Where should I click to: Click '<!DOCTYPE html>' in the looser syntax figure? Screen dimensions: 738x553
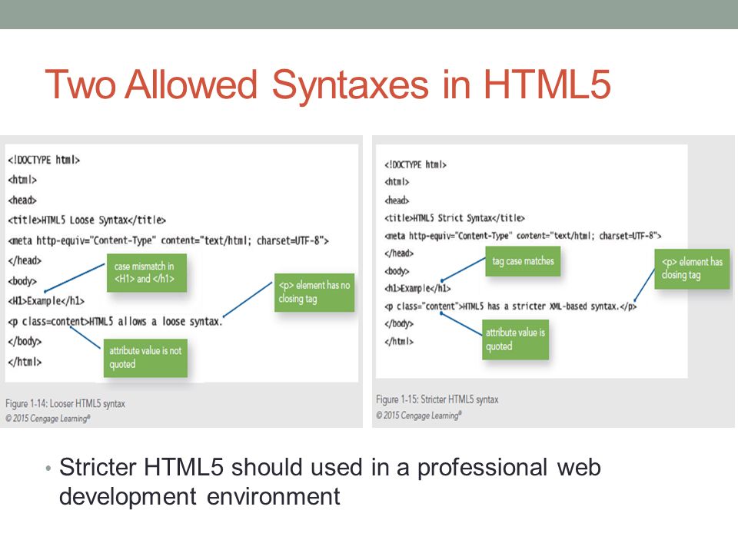click(x=44, y=160)
